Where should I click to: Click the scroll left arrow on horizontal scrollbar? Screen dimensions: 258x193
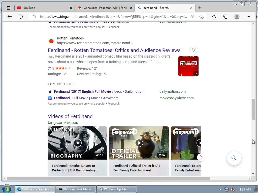(x=5, y=178)
